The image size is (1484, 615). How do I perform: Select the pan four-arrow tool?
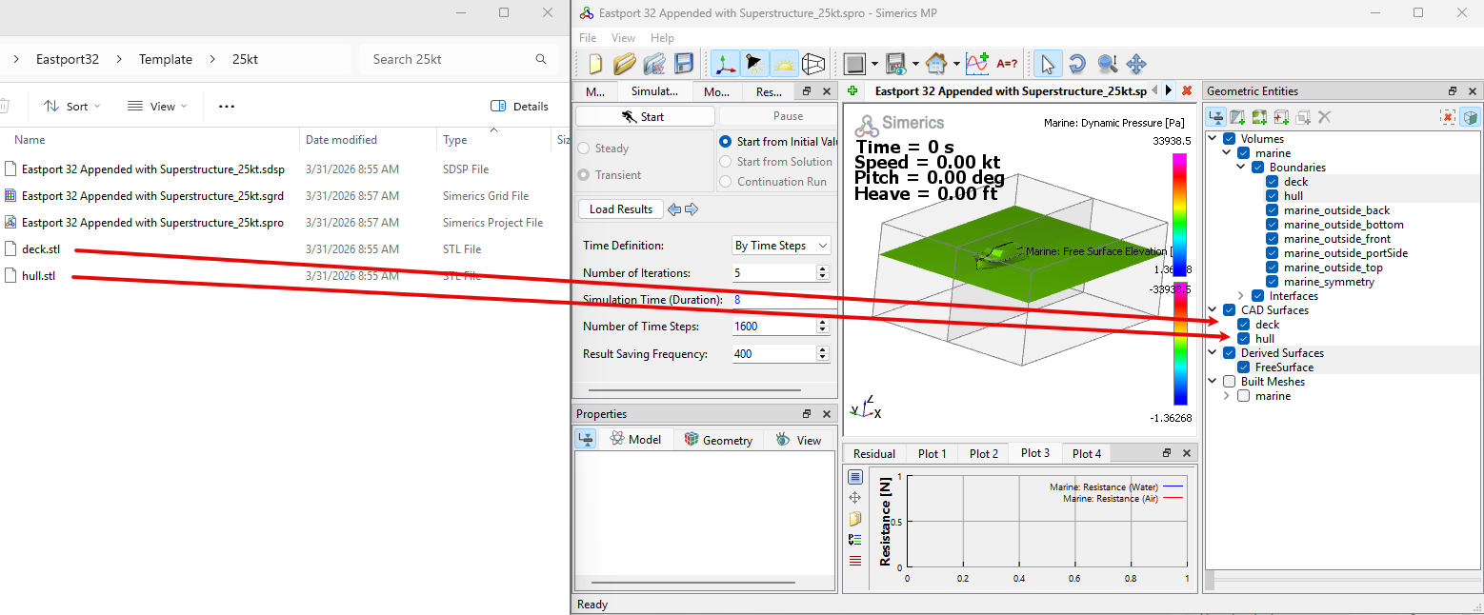click(x=1136, y=64)
